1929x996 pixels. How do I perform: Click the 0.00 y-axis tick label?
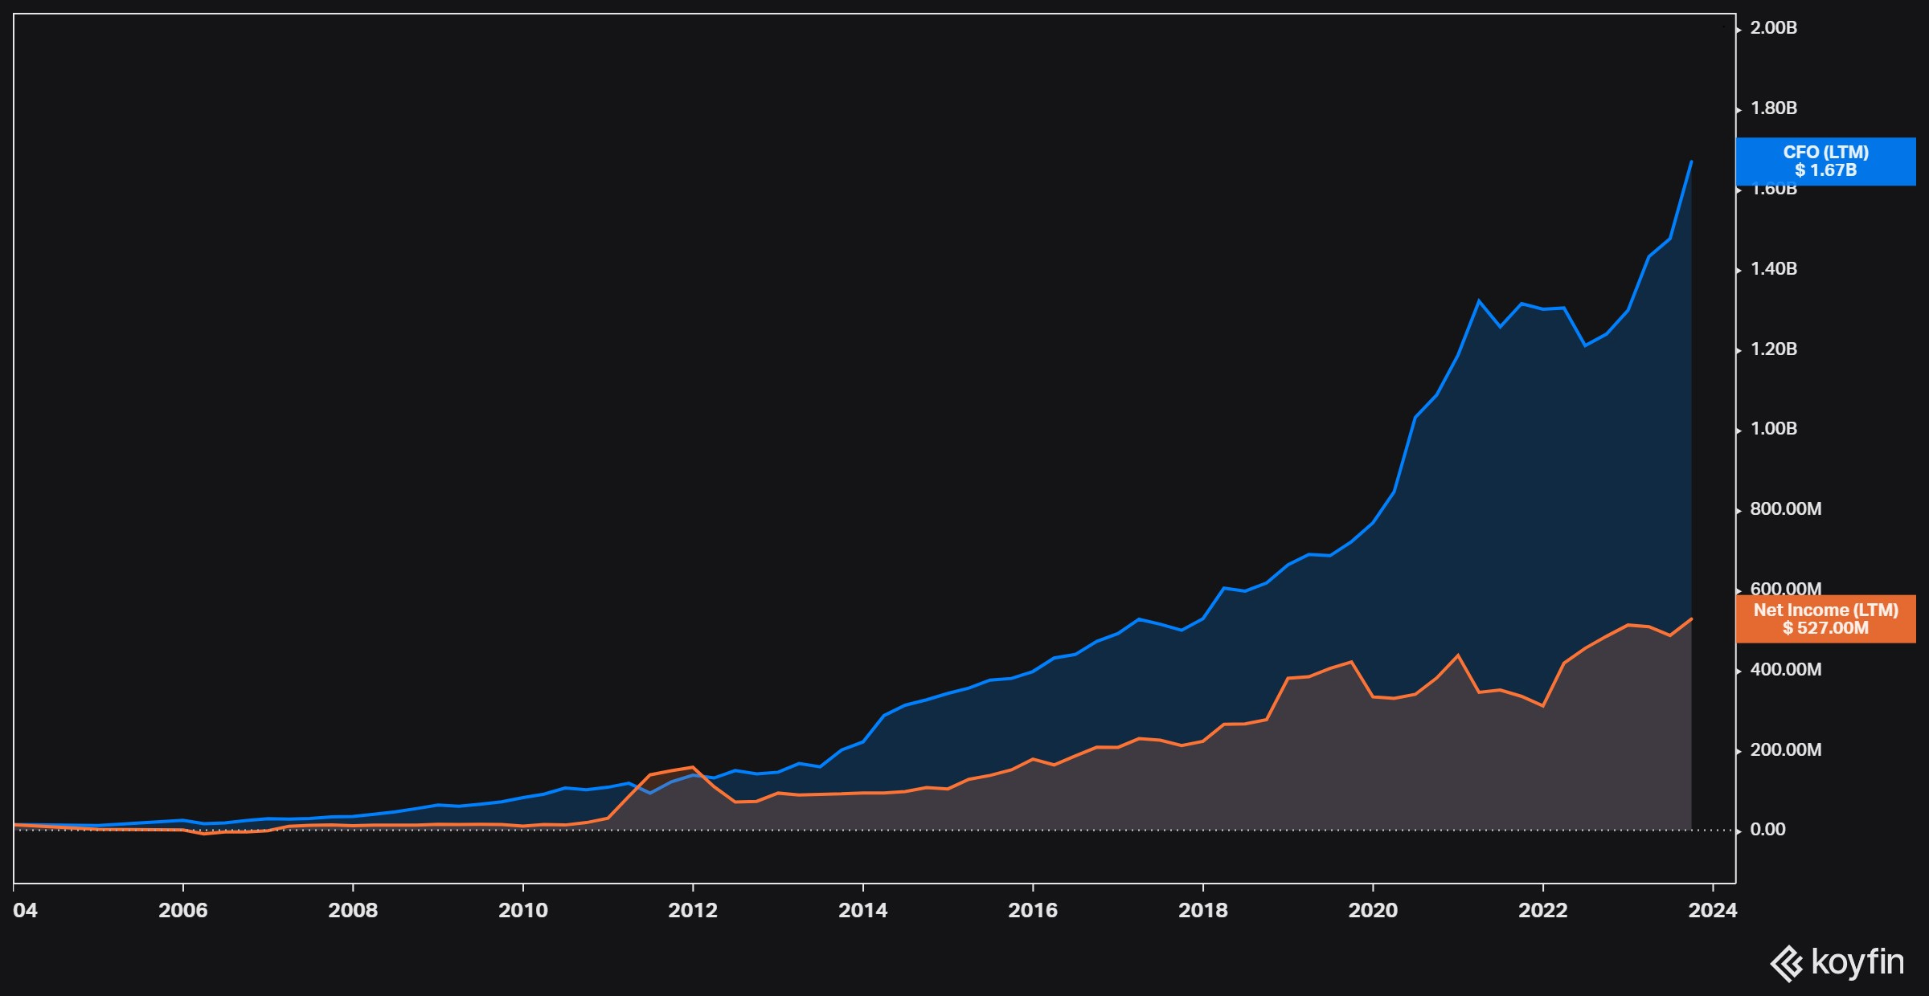point(1767,830)
